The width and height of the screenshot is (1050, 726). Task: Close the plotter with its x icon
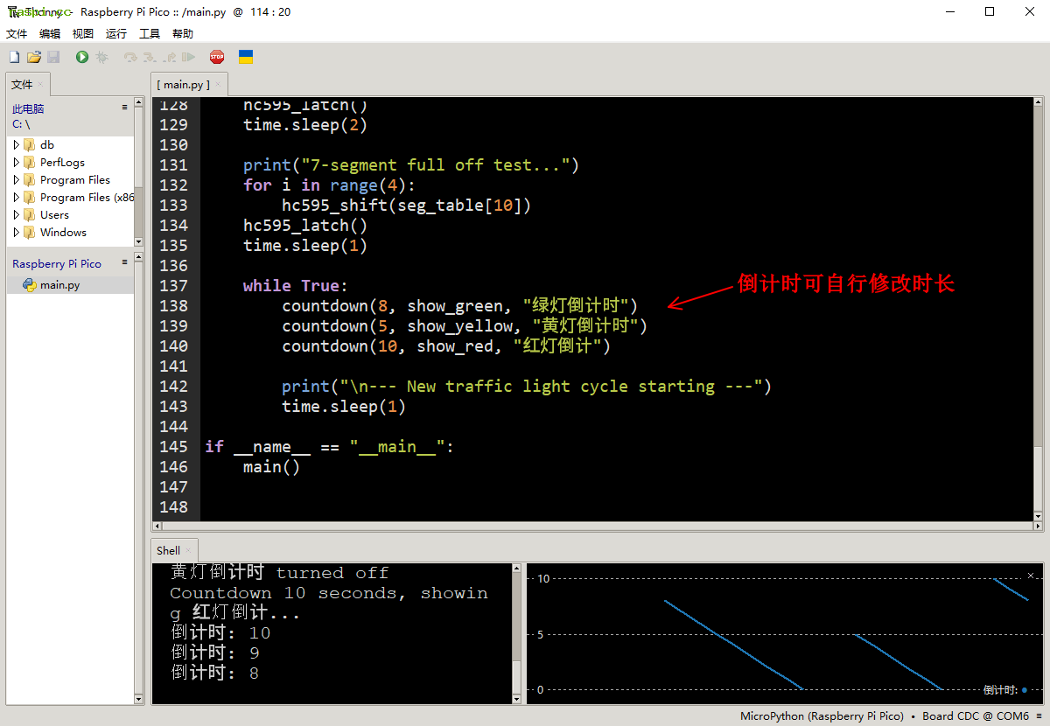tap(1030, 575)
